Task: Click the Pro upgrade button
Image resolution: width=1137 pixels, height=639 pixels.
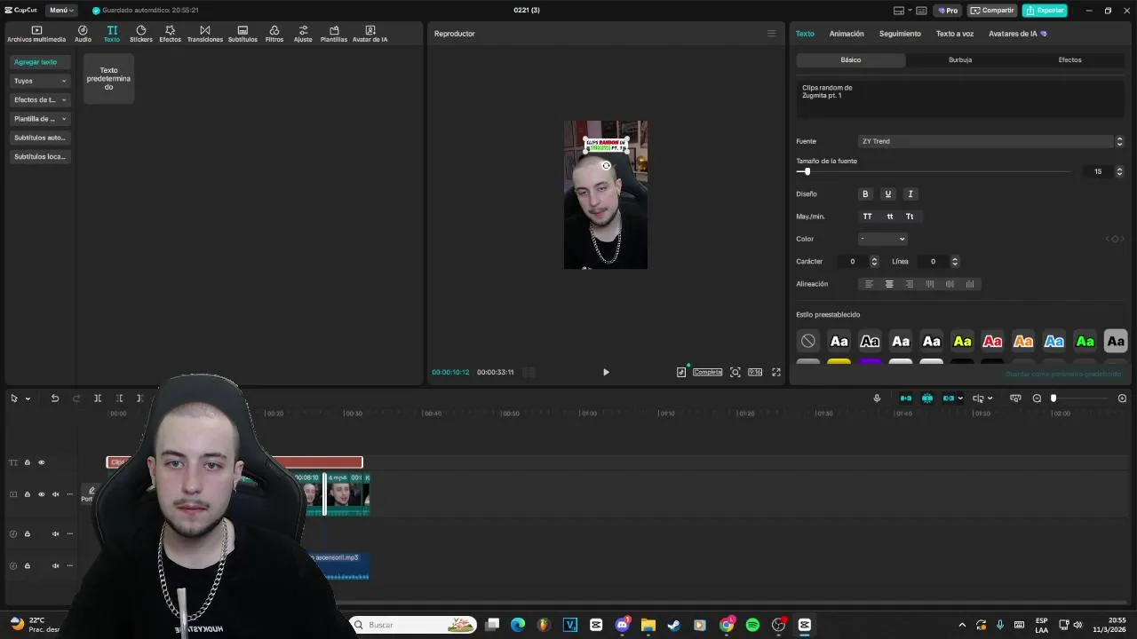Action: click(947, 11)
